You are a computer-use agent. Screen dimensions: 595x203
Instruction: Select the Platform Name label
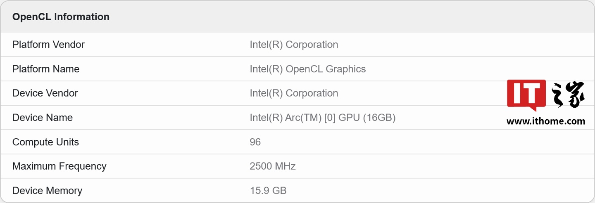(x=46, y=69)
